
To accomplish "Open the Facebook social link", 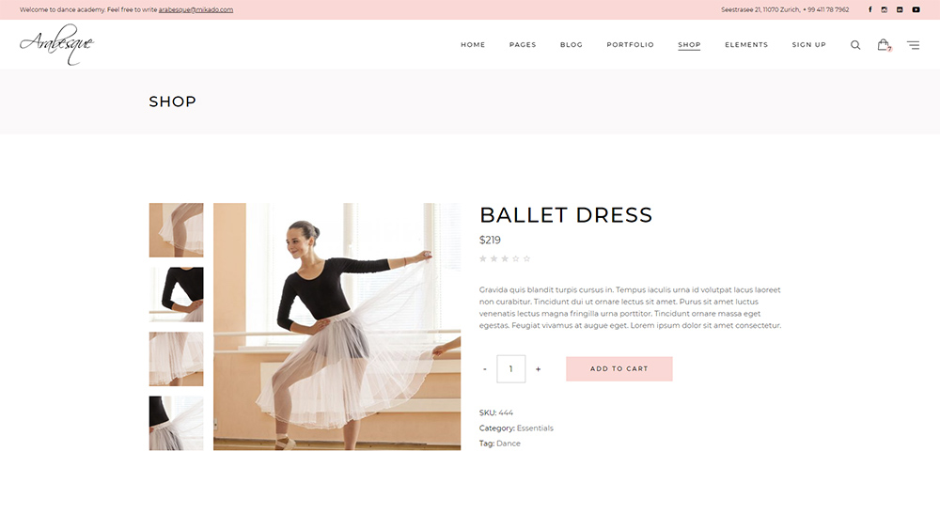I will (x=869, y=9).
